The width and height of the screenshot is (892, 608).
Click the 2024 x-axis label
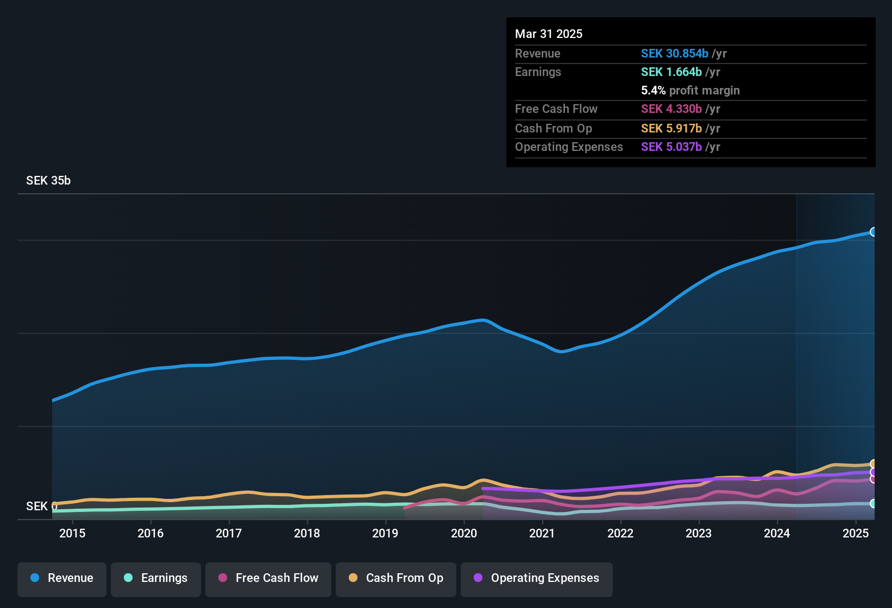[x=777, y=533]
